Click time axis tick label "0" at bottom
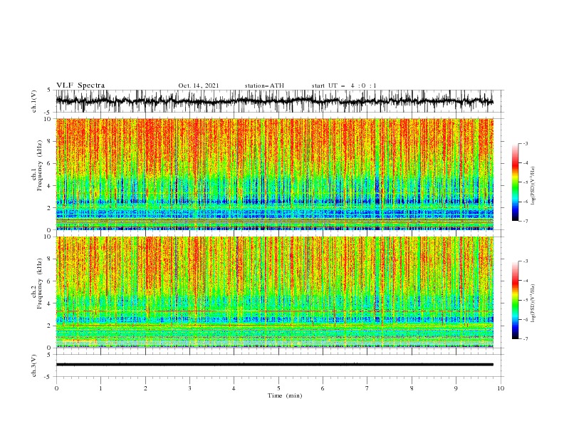This screenshot has width=564, height=436. click(56, 388)
